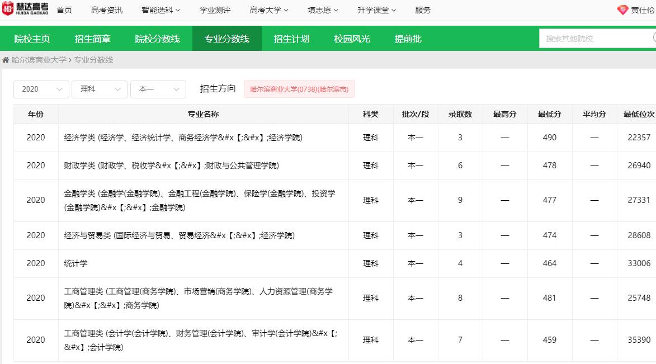This screenshot has width=656, height=364.
Task: Open the 高考资讯 navigation link
Action: pyautogui.click(x=106, y=10)
